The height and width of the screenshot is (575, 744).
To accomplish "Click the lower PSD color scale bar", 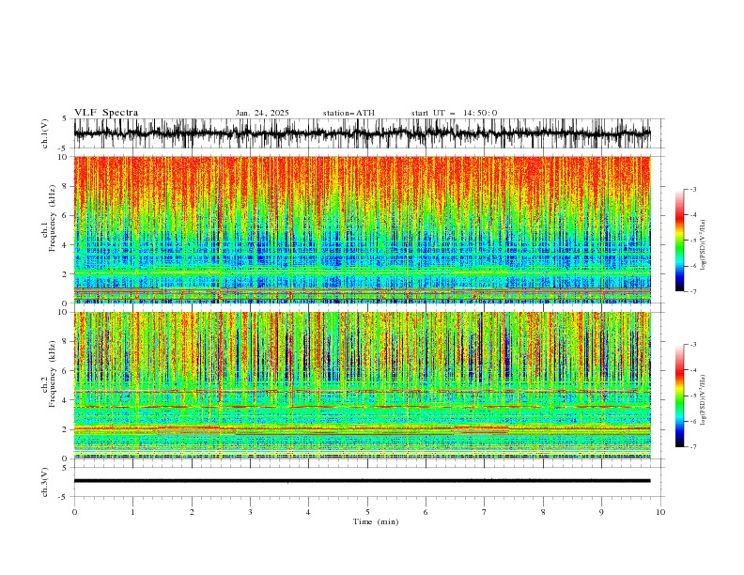I will coord(679,396).
